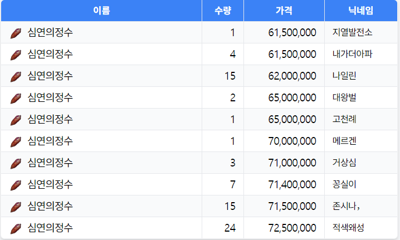The height and width of the screenshot is (240, 400).
Task: Click the item icon in 나일린's row
Action: click(16, 76)
